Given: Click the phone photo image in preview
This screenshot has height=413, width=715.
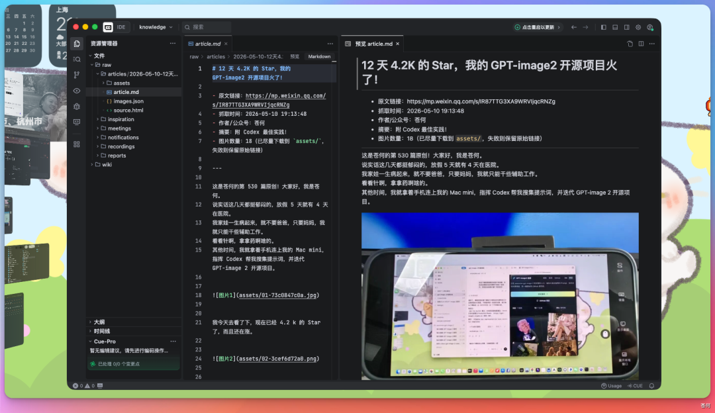Looking at the screenshot, I should click(x=500, y=297).
